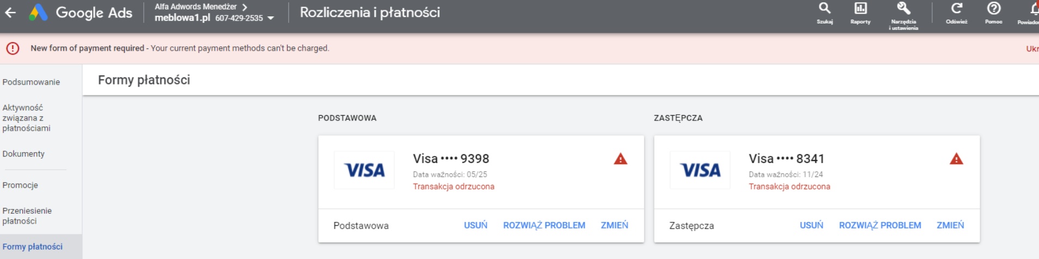1039x259 pixels.
Task: Open the Search (Szukaj) tool
Action: pos(824,9)
